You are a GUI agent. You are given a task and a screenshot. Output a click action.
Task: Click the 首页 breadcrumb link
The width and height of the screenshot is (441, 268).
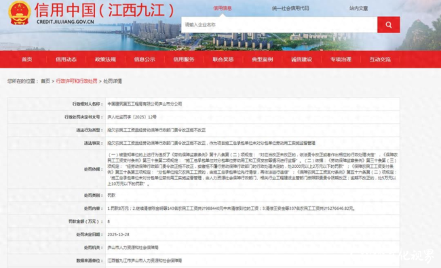coord(45,81)
